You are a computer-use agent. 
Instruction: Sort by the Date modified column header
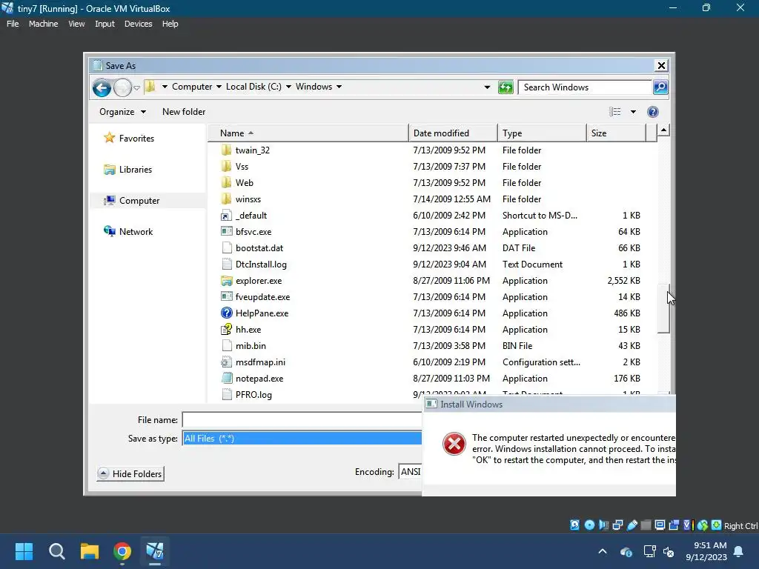[453, 133]
